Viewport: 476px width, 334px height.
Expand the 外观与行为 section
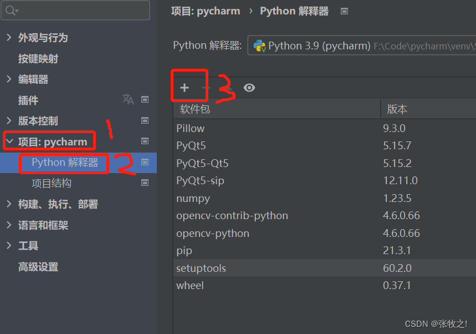coord(9,37)
